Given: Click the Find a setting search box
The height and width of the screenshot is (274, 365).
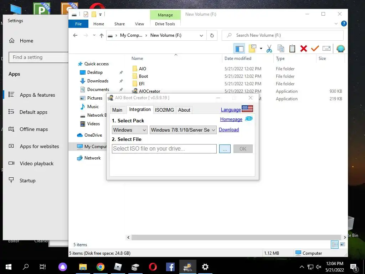Looking at the screenshot, I should coord(38,57).
